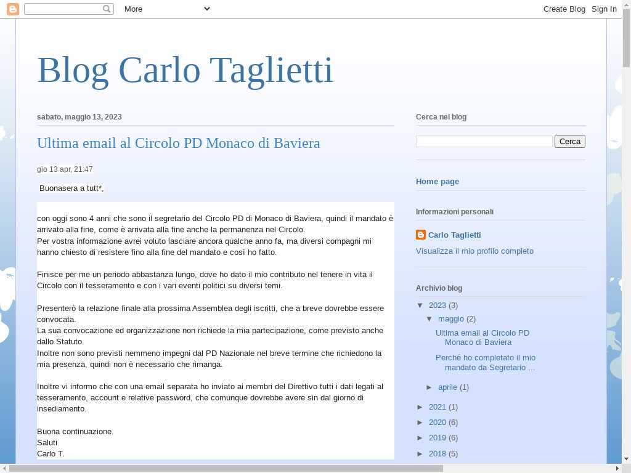Screen dimensions: 631x473
Task: Click the Blogger logo icon in navbar
Action: [13, 9]
